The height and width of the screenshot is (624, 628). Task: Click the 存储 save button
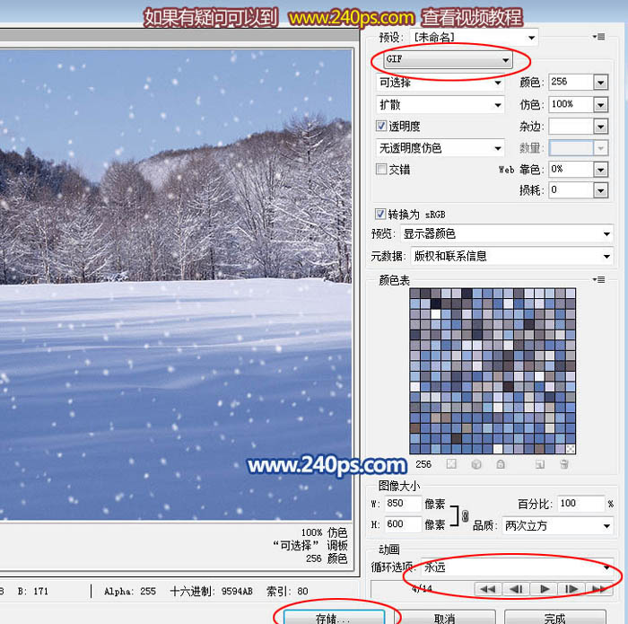pos(334,618)
